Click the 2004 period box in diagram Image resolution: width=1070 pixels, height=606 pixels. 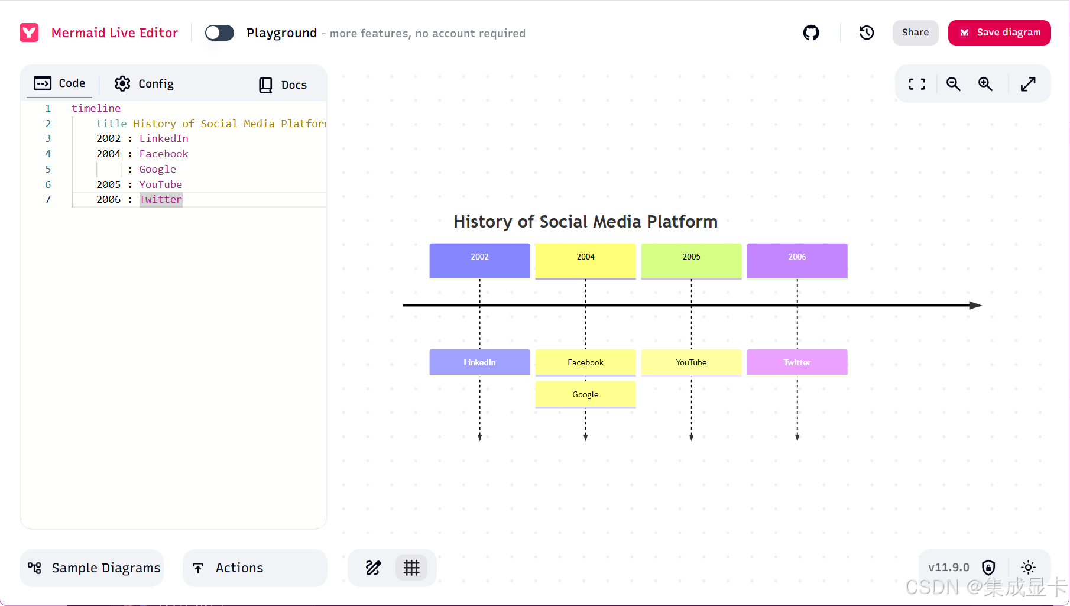pos(585,261)
